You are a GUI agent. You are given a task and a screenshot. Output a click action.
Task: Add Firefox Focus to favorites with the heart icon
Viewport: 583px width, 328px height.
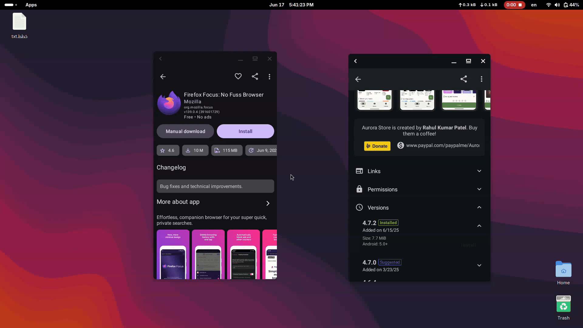(238, 77)
